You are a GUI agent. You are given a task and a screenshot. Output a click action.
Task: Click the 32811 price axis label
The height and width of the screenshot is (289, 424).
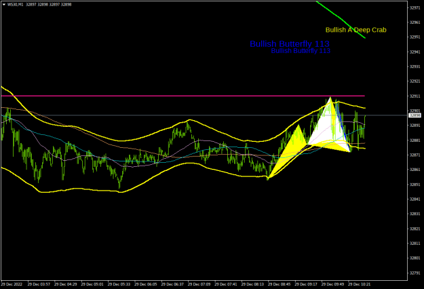click(415, 244)
